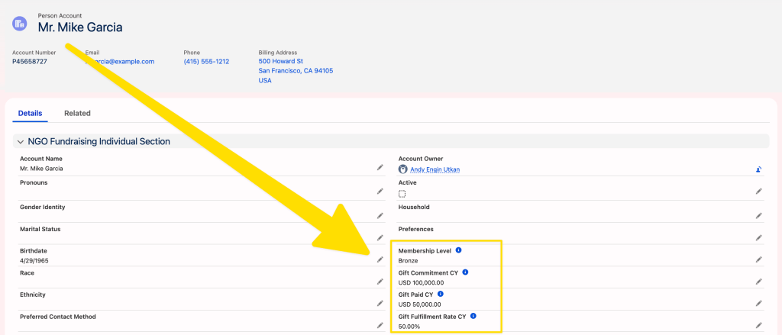Edit the Gender Identity field pencil
The height and width of the screenshot is (335, 782).
coord(380,215)
